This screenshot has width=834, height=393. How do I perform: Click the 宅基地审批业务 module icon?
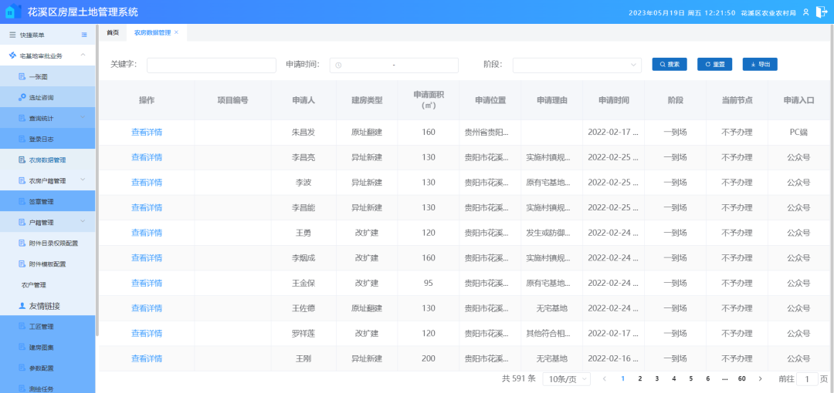[x=12, y=55]
